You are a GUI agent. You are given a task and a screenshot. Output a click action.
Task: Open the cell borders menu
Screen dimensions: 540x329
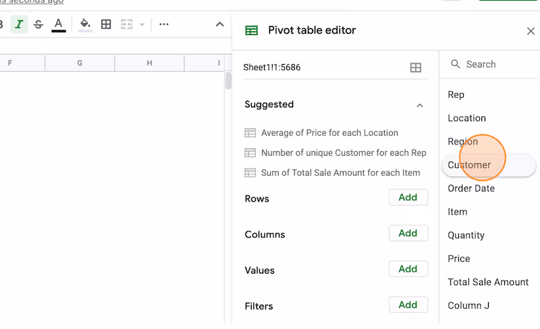point(106,24)
